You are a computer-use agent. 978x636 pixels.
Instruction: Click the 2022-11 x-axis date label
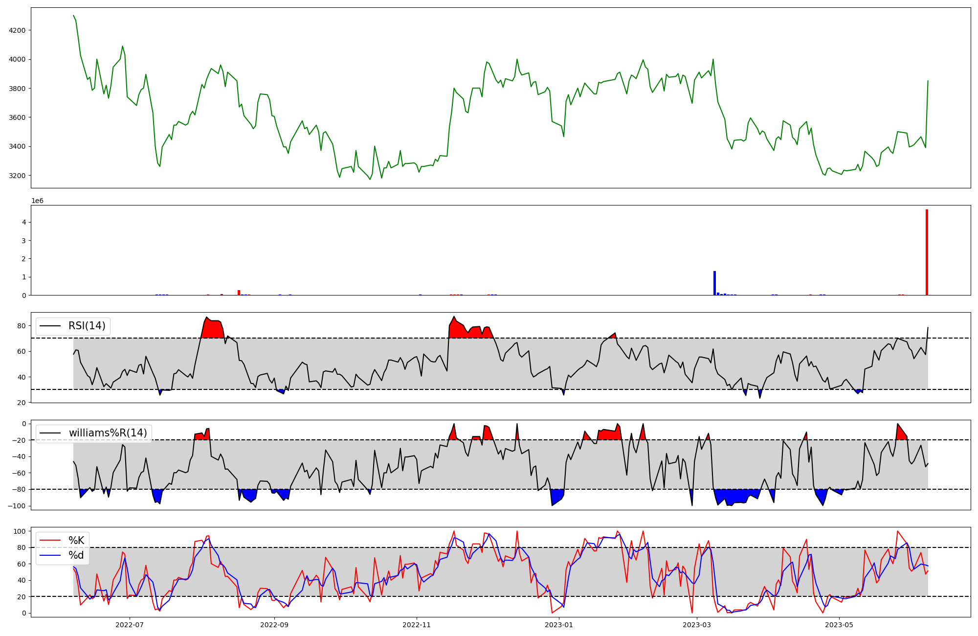point(417,625)
